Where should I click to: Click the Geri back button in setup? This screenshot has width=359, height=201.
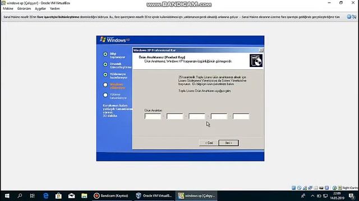point(209,143)
